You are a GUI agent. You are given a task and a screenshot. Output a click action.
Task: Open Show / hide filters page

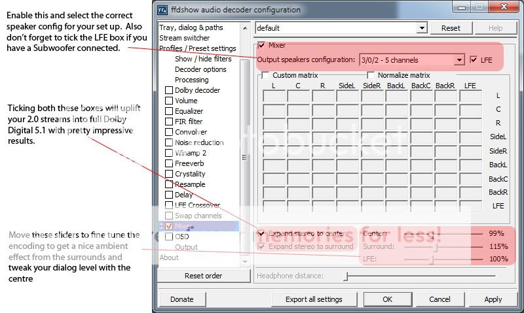(203, 59)
